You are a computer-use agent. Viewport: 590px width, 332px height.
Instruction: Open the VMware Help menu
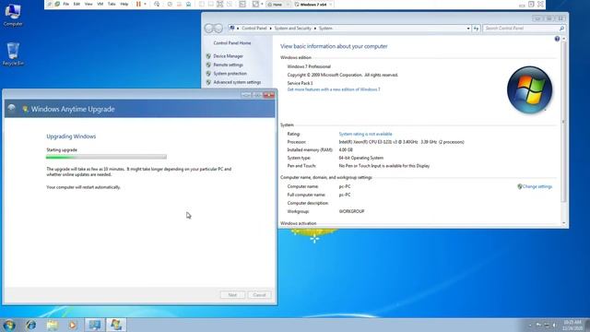point(124,4)
